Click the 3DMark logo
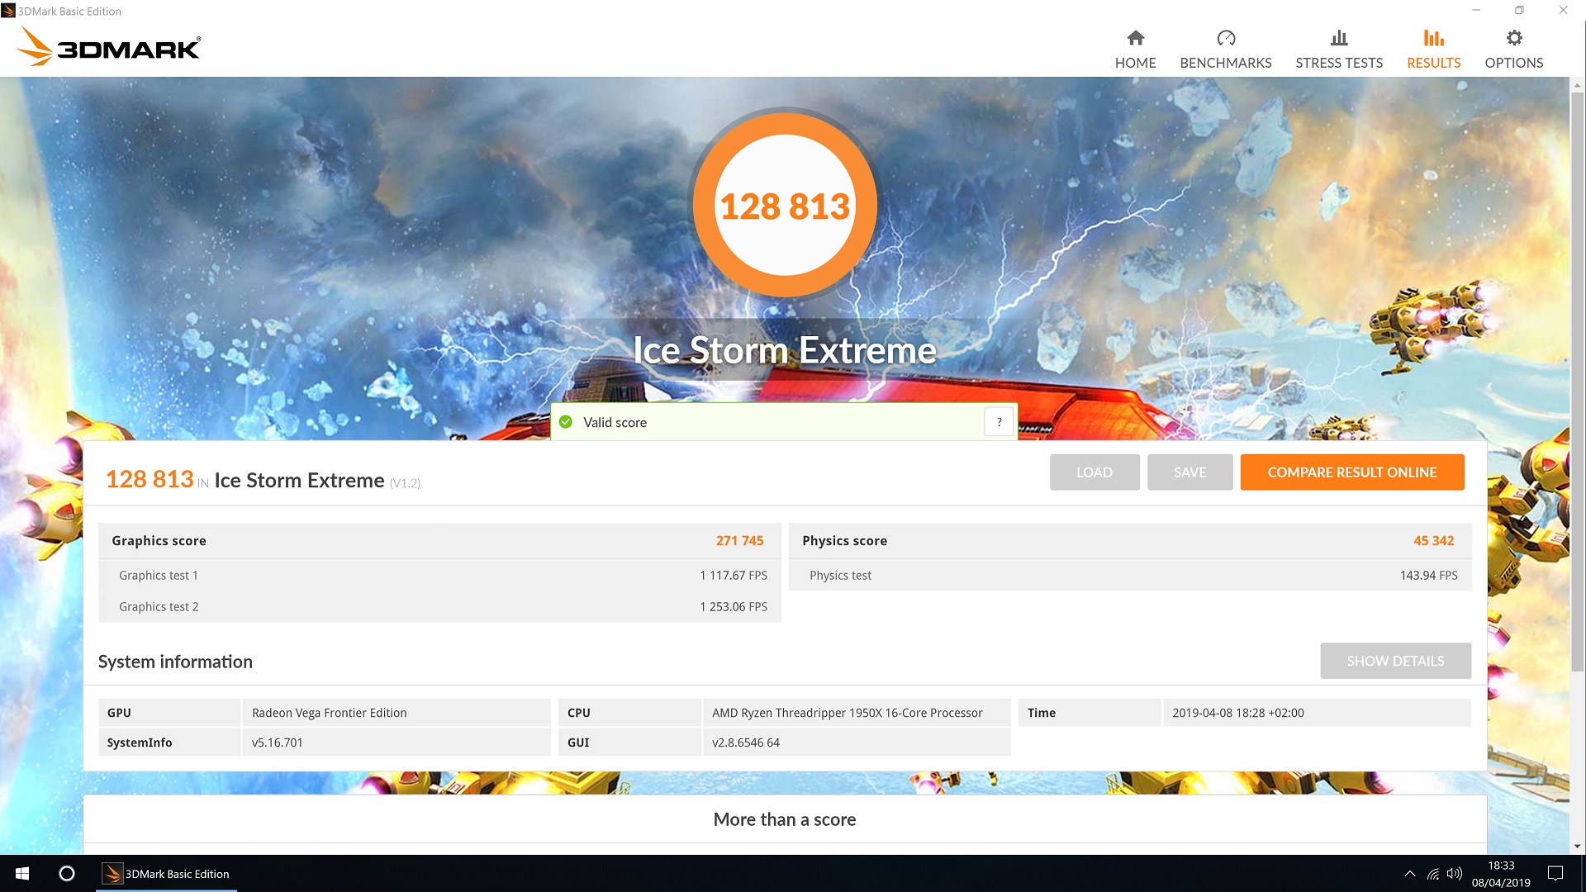 (109, 47)
